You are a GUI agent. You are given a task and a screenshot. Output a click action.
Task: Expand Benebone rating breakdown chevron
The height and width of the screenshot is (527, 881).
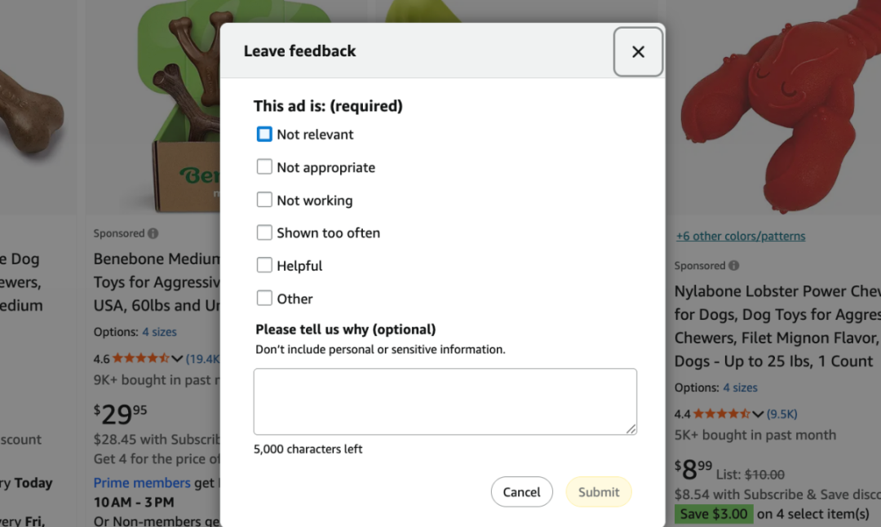pos(177,358)
